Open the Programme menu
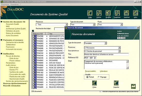 [x=5, y=4]
